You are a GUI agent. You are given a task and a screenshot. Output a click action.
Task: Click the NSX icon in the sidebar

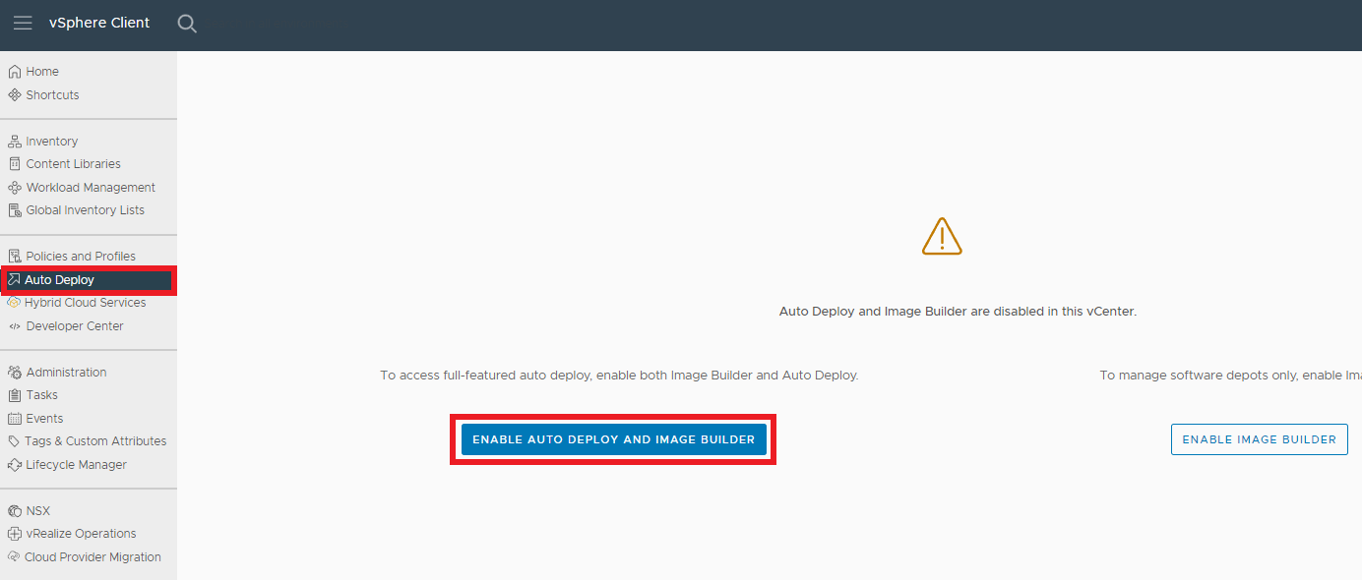(14, 510)
